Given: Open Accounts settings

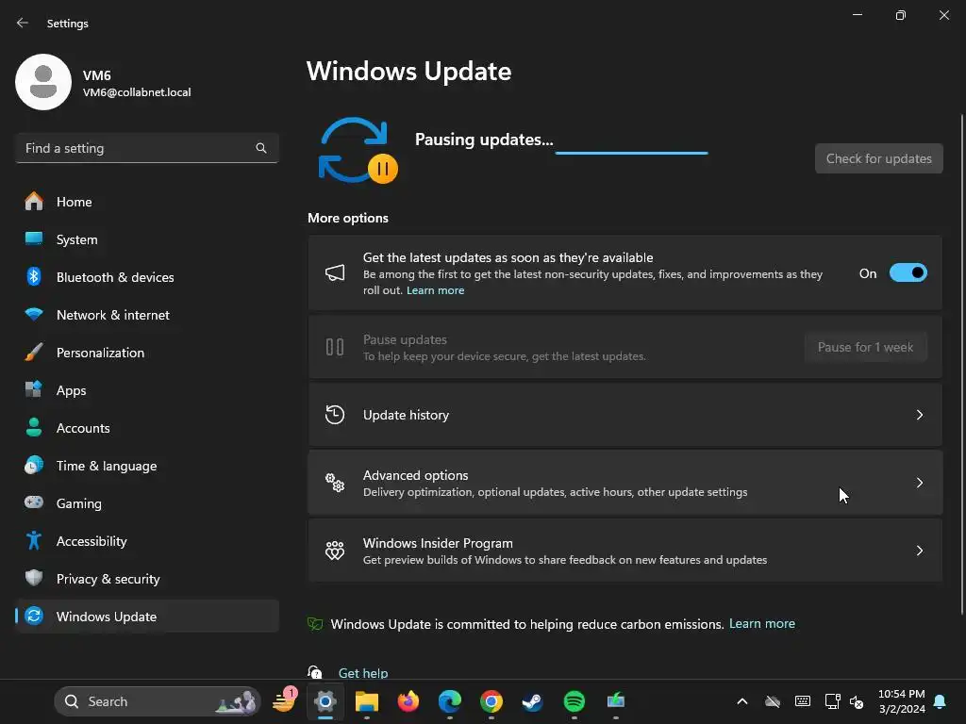Looking at the screenshot, I should (x=146, y=428).
